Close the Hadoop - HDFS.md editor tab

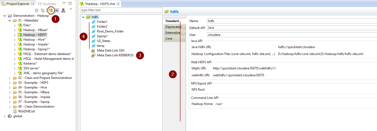pos(118,4)
